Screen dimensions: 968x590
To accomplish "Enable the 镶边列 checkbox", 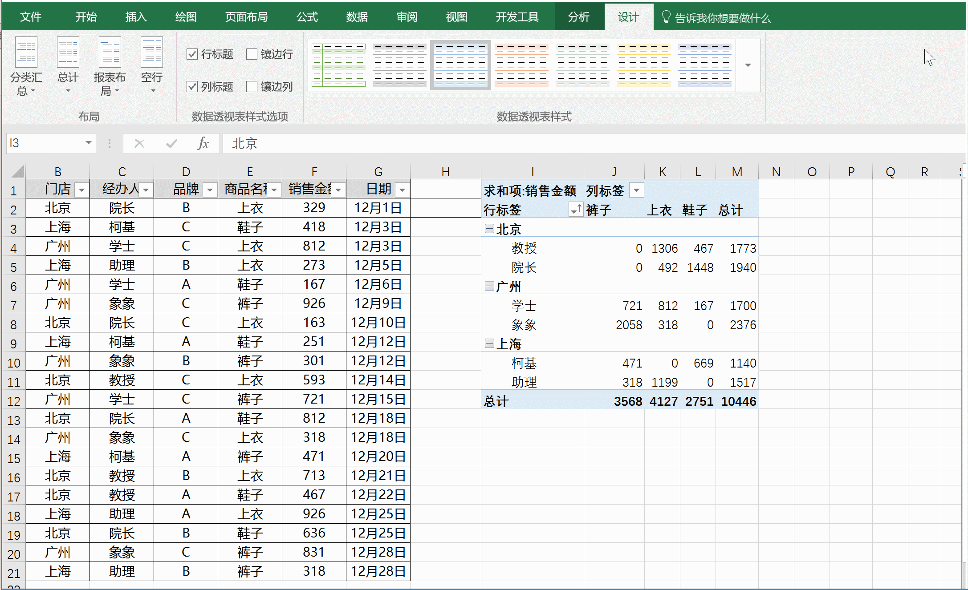I will click(252, 86).
